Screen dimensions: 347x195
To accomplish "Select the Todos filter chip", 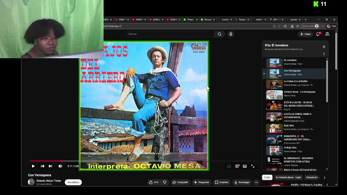I will pos(267,177).
